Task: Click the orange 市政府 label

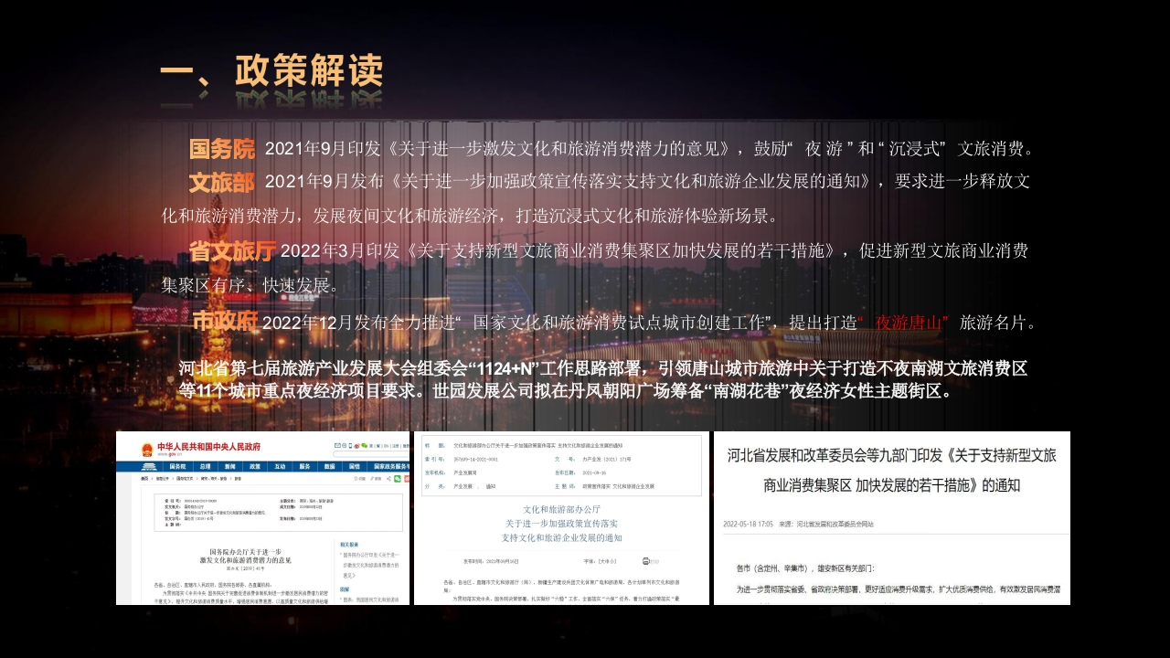Action: point(225,322)
